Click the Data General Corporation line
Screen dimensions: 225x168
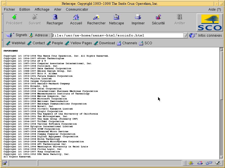[37, 69]
